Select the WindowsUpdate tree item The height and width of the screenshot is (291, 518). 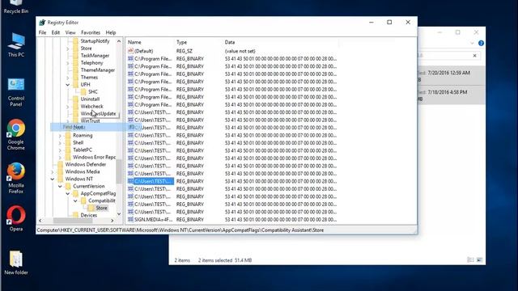tap(98, 113)
